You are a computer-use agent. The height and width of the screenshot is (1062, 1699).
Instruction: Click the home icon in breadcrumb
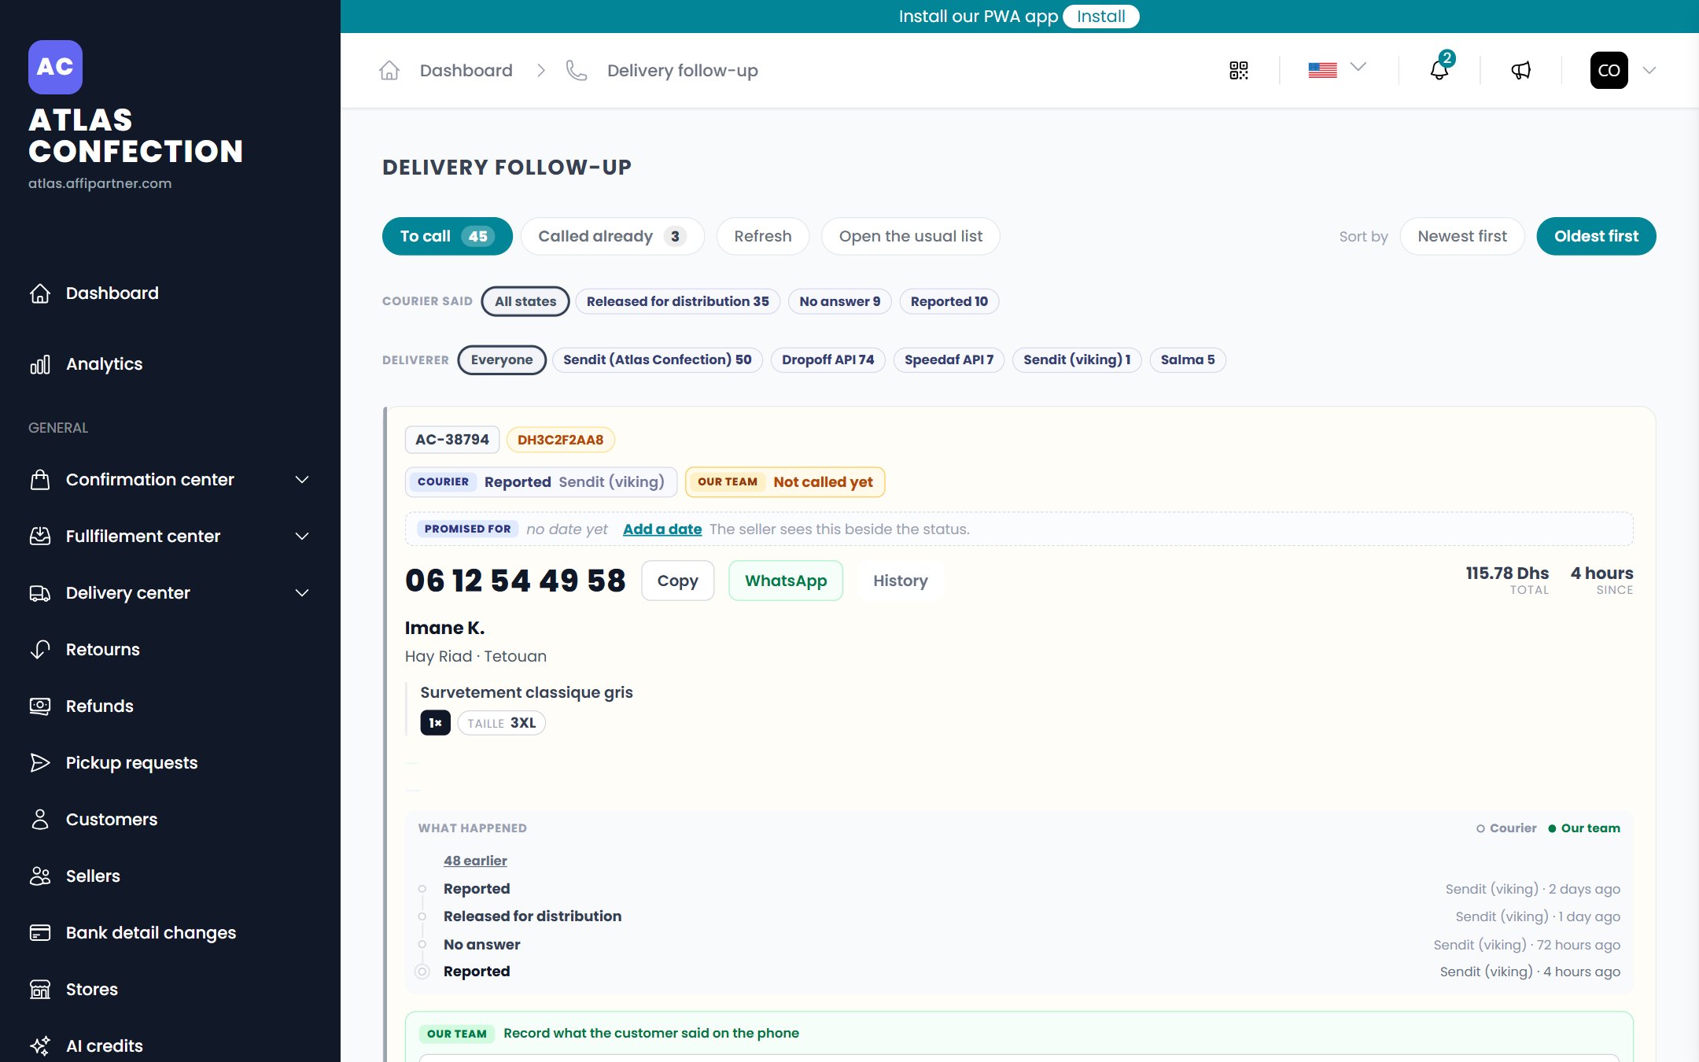pos(389,71)
